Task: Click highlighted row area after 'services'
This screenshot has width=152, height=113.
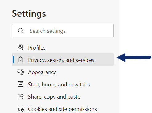Action: [104, 59]
